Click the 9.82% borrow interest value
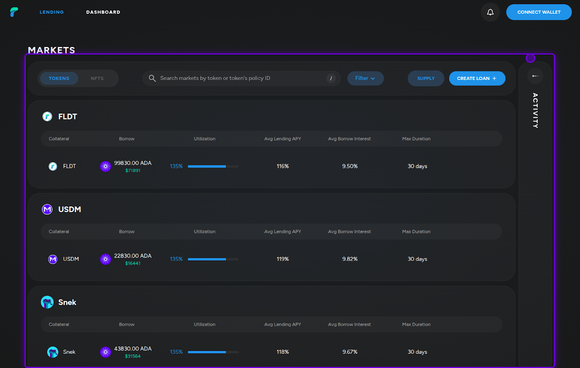Image resolution: width=580 pixels, height=368 pixels. coord(350,259)
